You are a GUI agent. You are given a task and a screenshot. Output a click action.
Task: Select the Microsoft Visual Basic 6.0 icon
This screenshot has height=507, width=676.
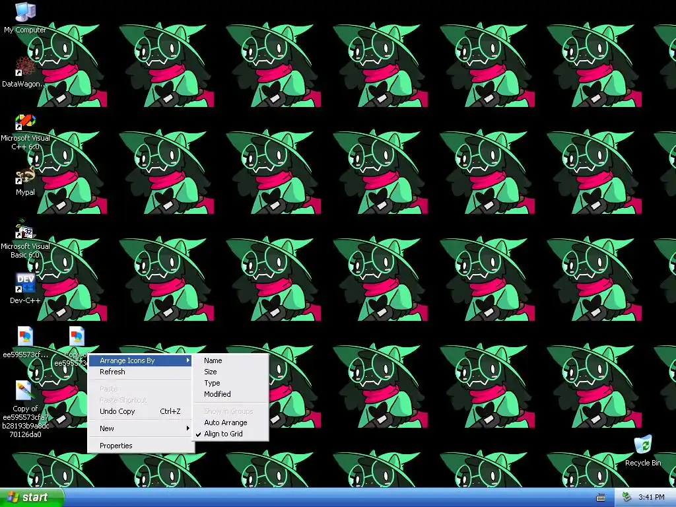(x=26, y=230)
